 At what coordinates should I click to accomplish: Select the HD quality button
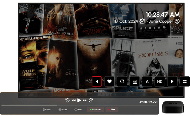[x=160, y=81]
